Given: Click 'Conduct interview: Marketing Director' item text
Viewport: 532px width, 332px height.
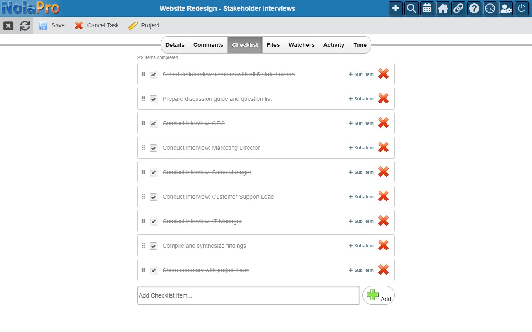Looking at the screenshot, I should pos(211,148).
